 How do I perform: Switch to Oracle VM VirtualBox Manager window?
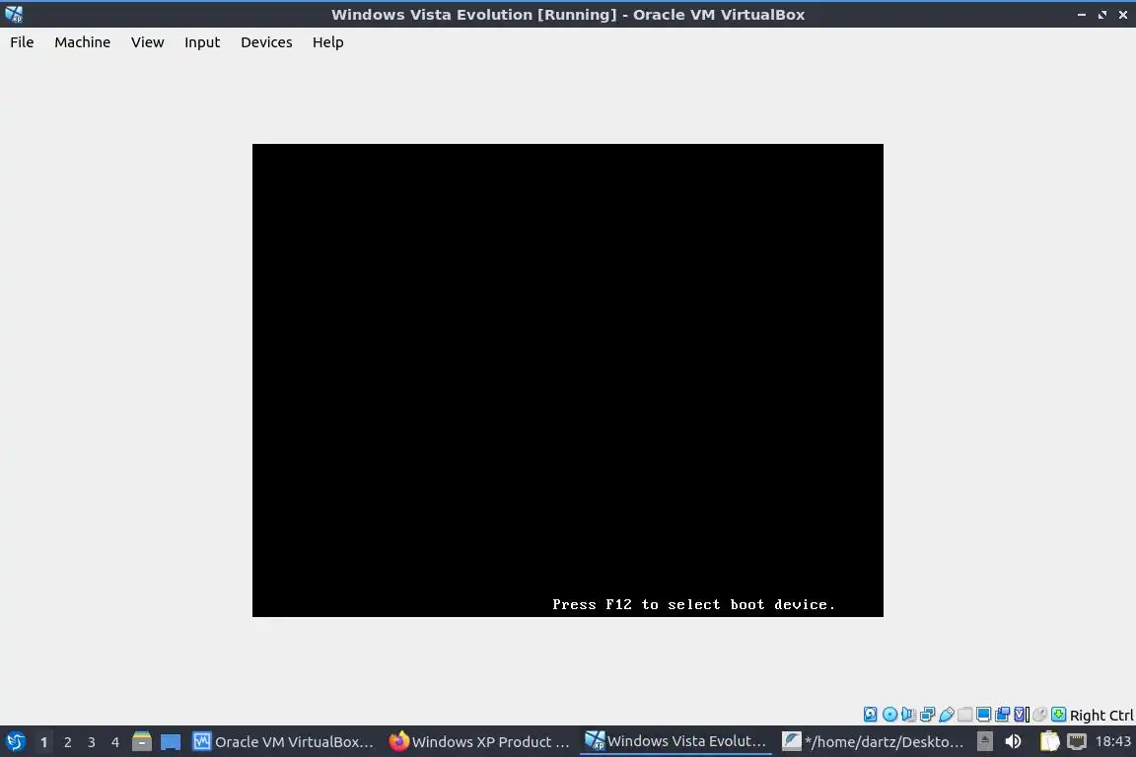[283, 742]
